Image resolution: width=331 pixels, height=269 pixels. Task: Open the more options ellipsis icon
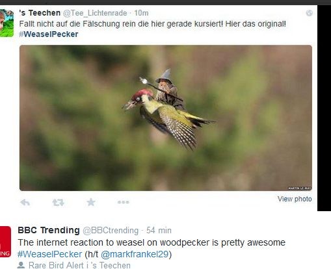[123, 202]
